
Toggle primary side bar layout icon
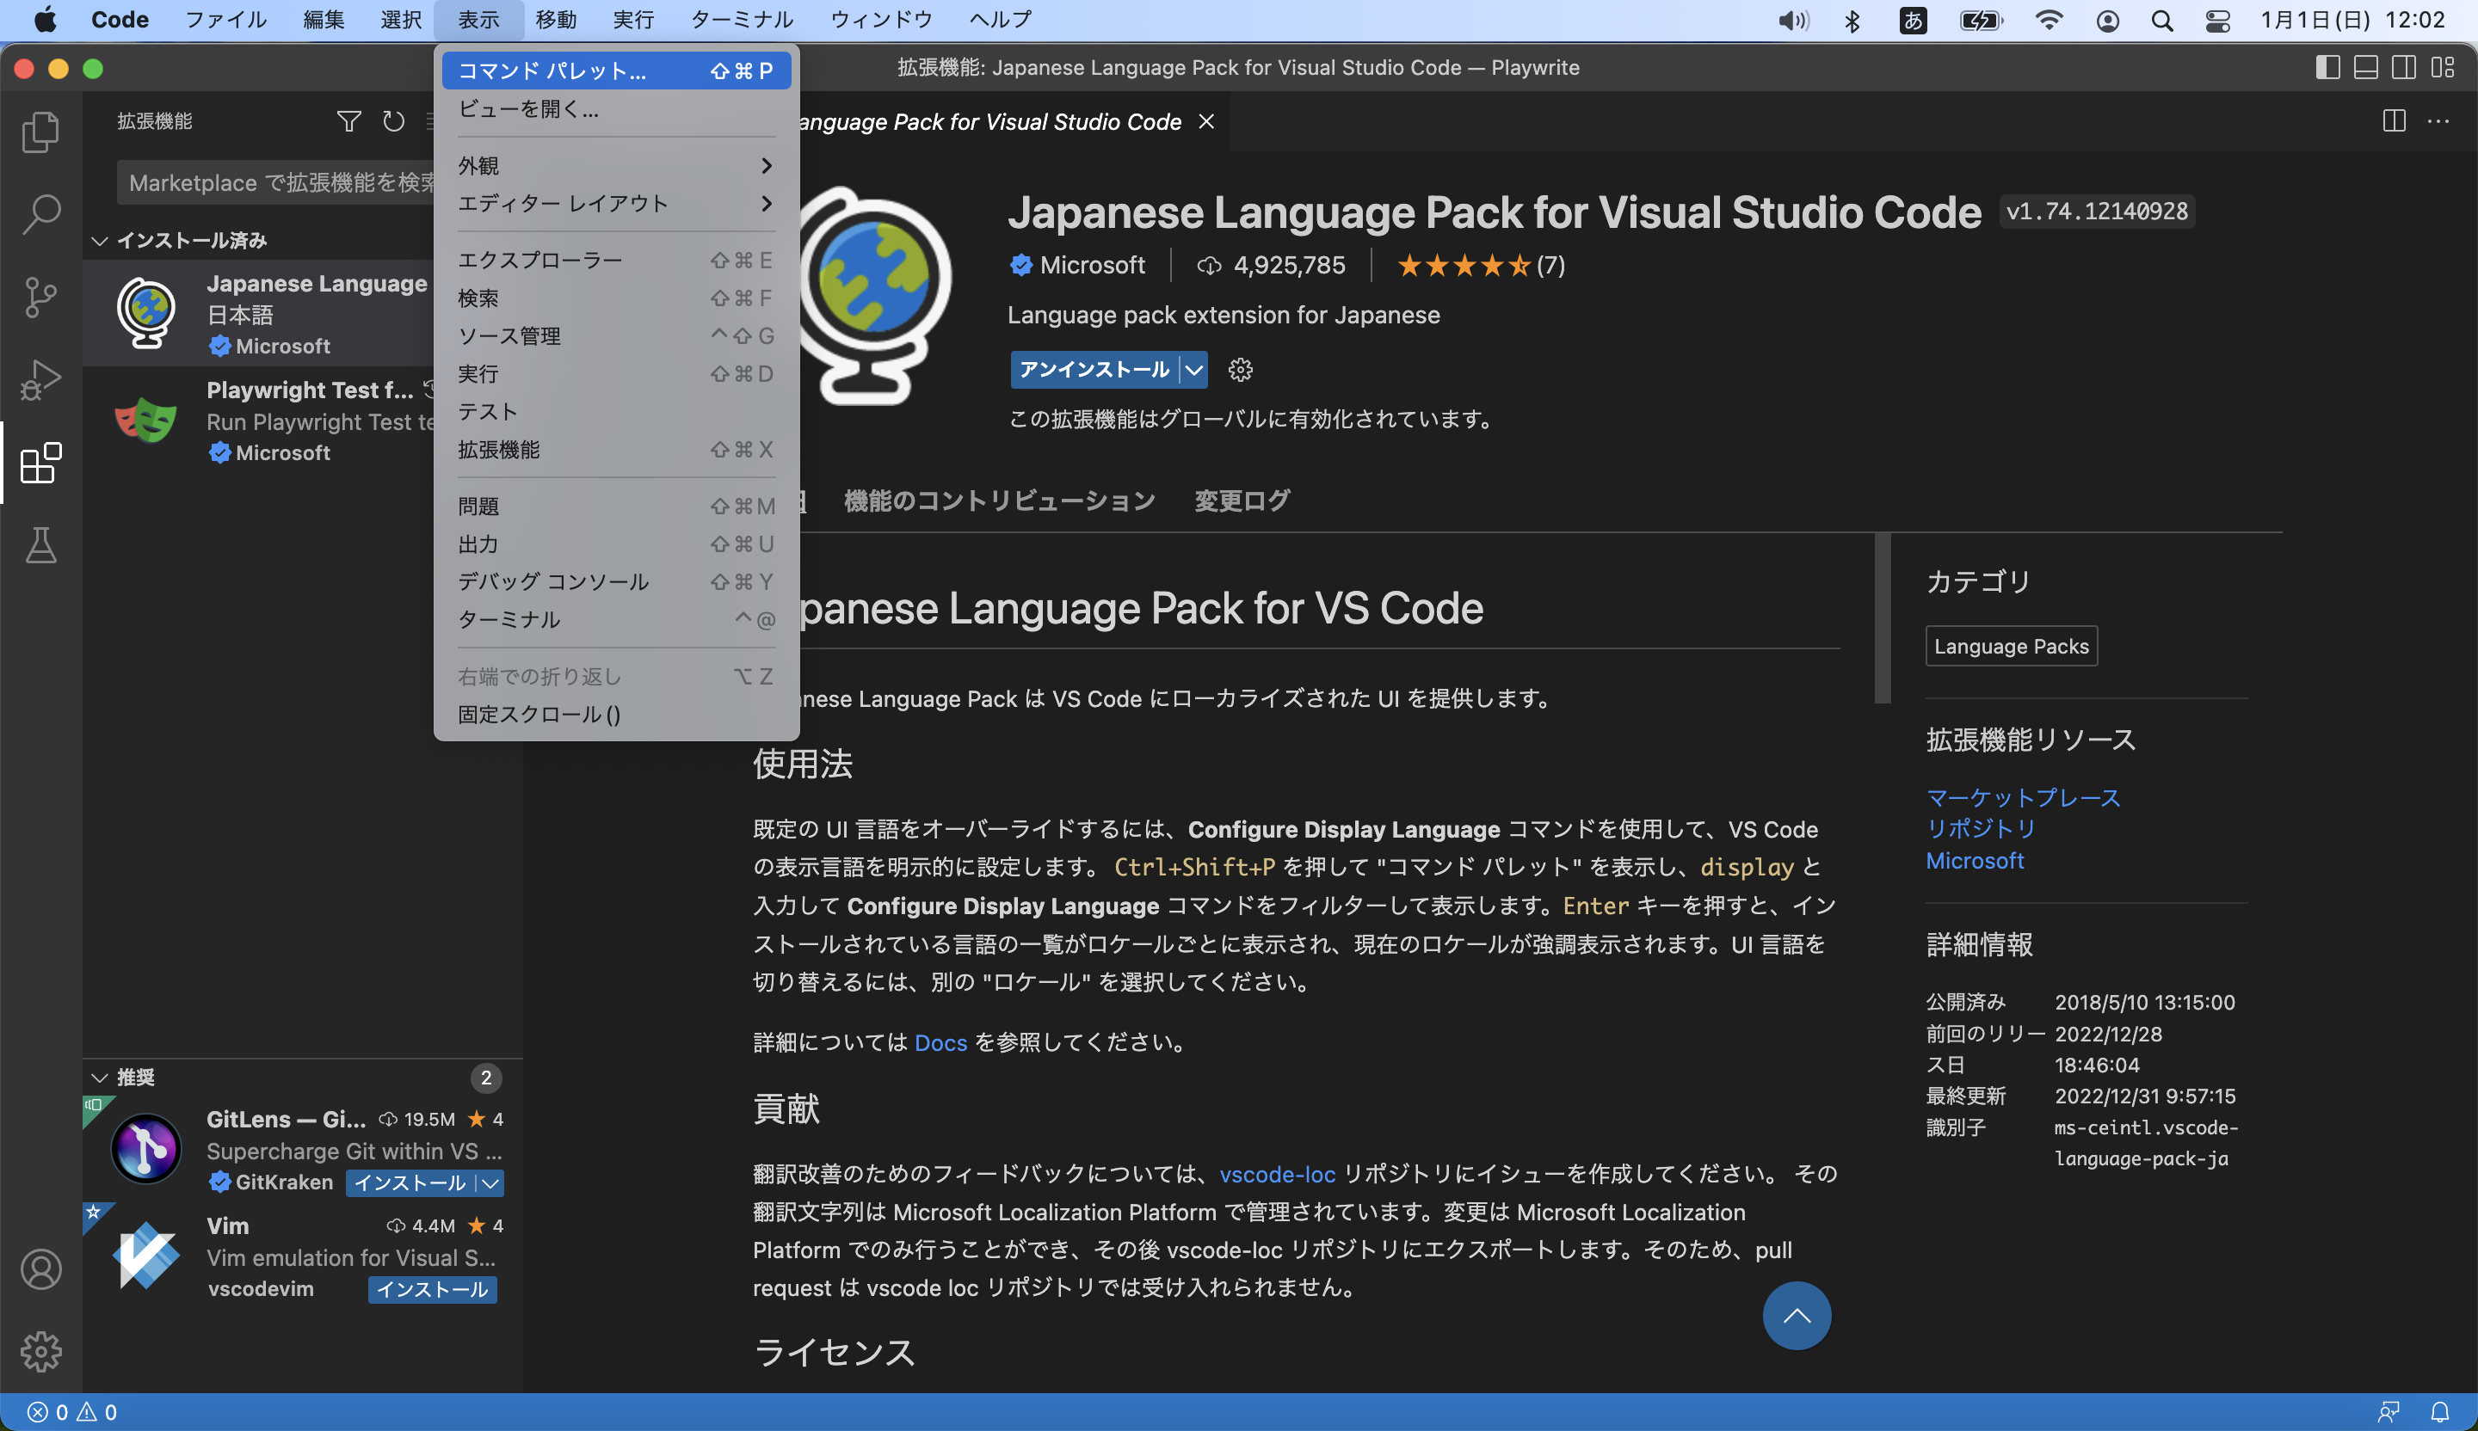(2327, 67)
